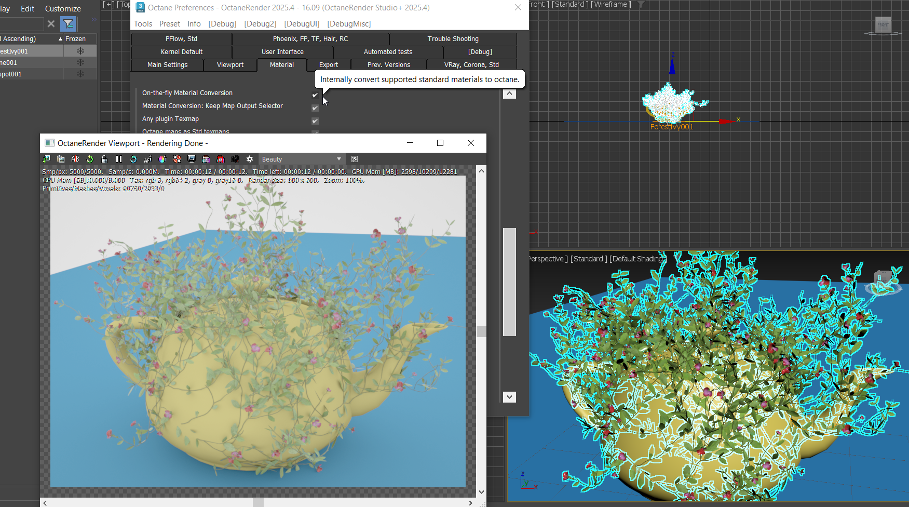Click the camera snapshot icon in viewport toolbar
Screen dimensions: 909x507
235,159
